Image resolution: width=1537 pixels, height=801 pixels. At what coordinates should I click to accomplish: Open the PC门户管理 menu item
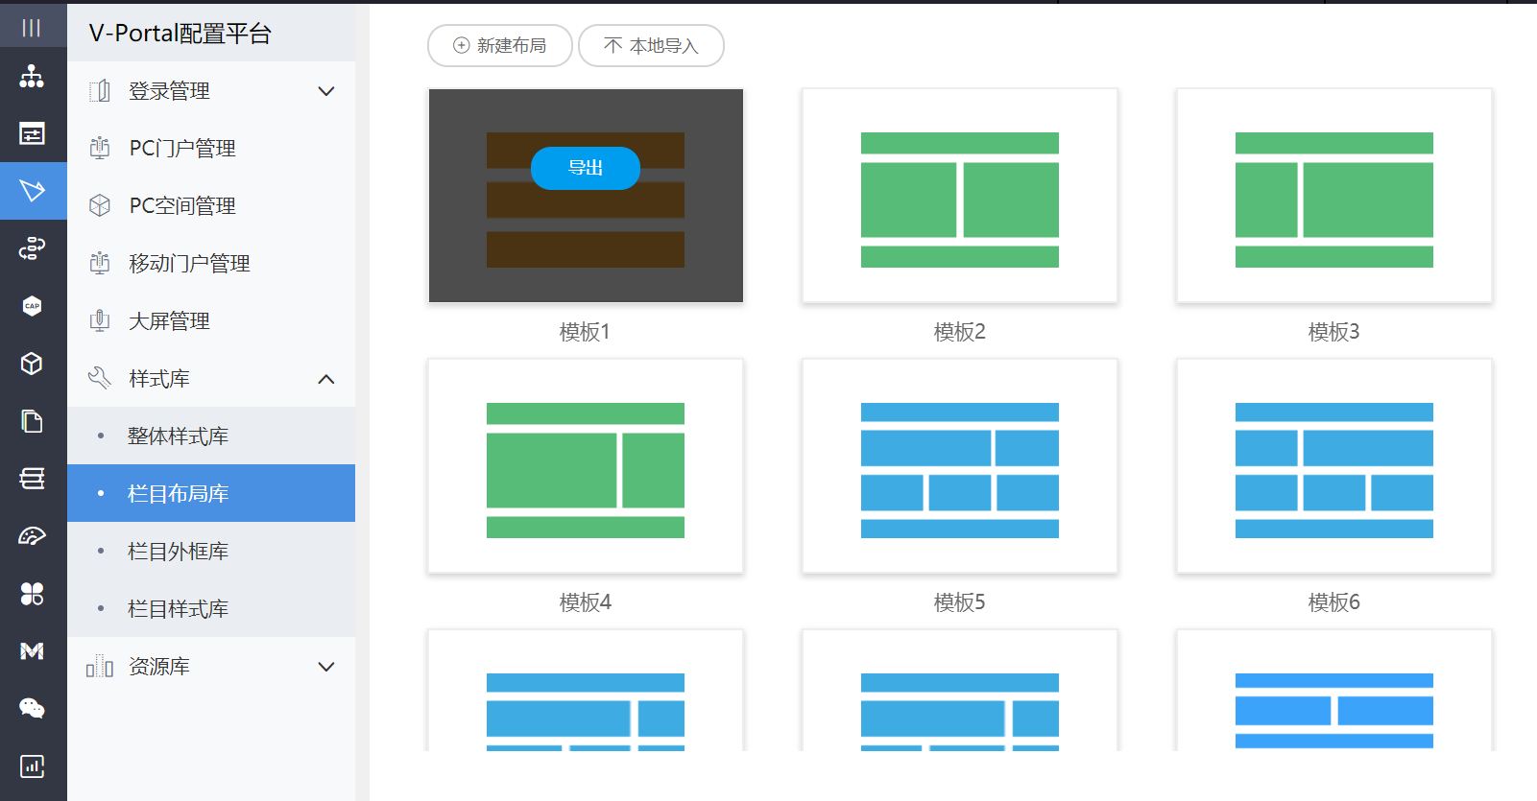(182, 149)
